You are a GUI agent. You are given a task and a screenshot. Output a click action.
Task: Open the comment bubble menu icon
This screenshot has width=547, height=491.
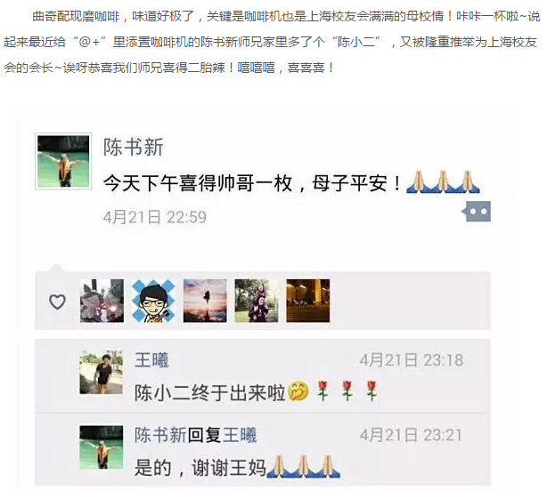(477, 212)
